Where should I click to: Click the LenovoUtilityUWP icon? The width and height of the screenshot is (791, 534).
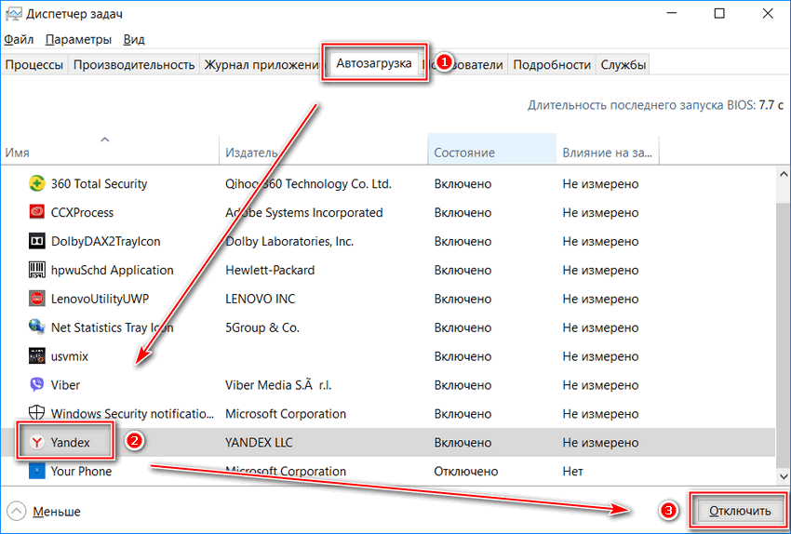[37, 299]
